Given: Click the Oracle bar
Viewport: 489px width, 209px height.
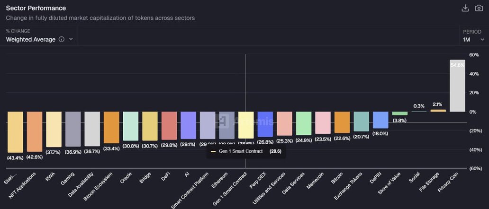Looking at the screenshot, I should click(130, 126).
